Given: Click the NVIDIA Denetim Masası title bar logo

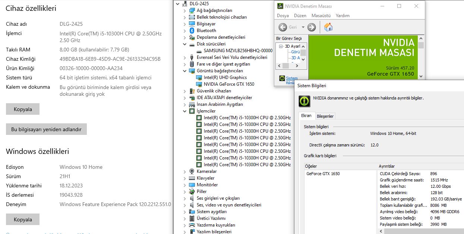Looking at the screenshot, I should 280,6.
